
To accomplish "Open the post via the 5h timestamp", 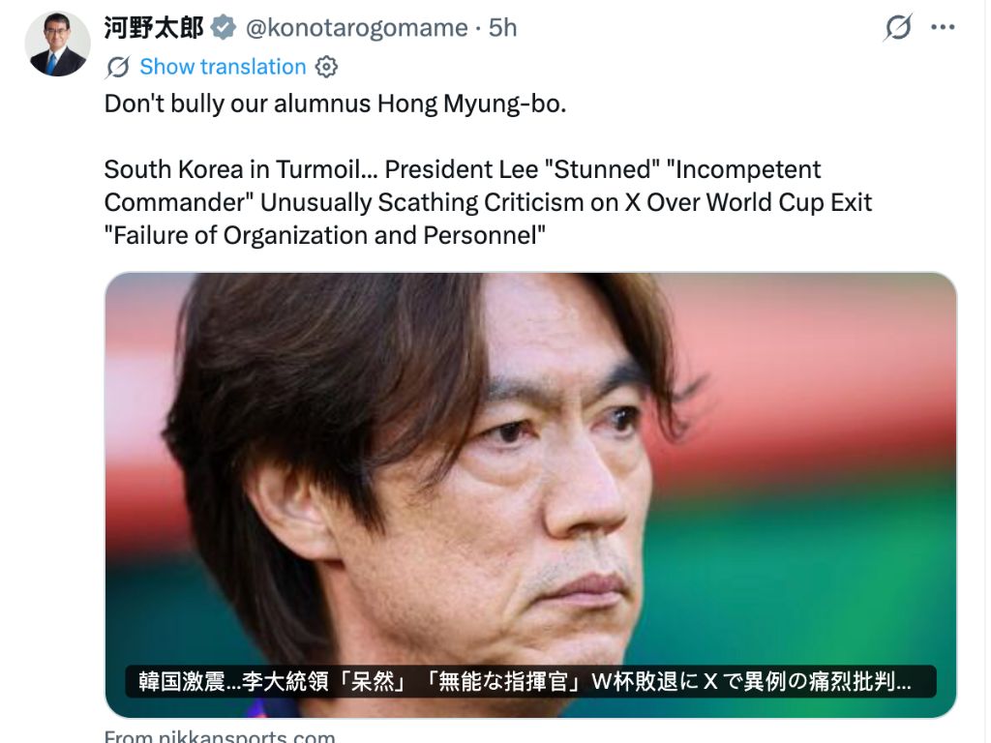I will coord(502,28).
